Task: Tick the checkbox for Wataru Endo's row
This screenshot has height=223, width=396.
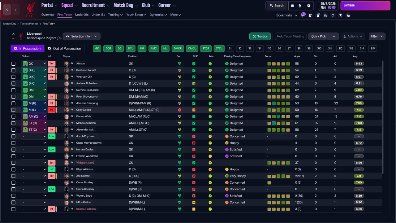Action: click(x=13, y=196)
